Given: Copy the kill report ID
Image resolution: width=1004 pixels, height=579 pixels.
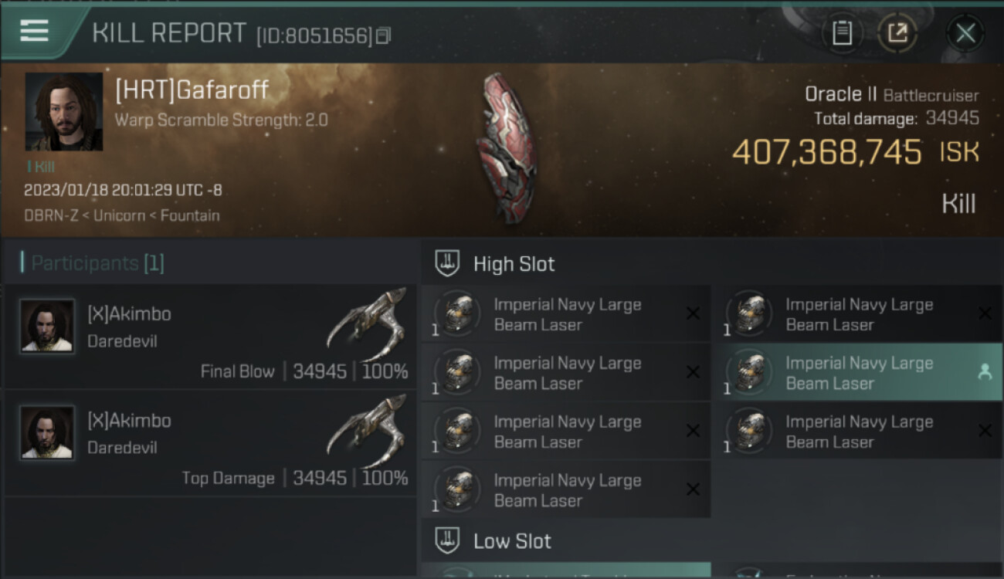Looking at the screenshot, I should 384,36.
